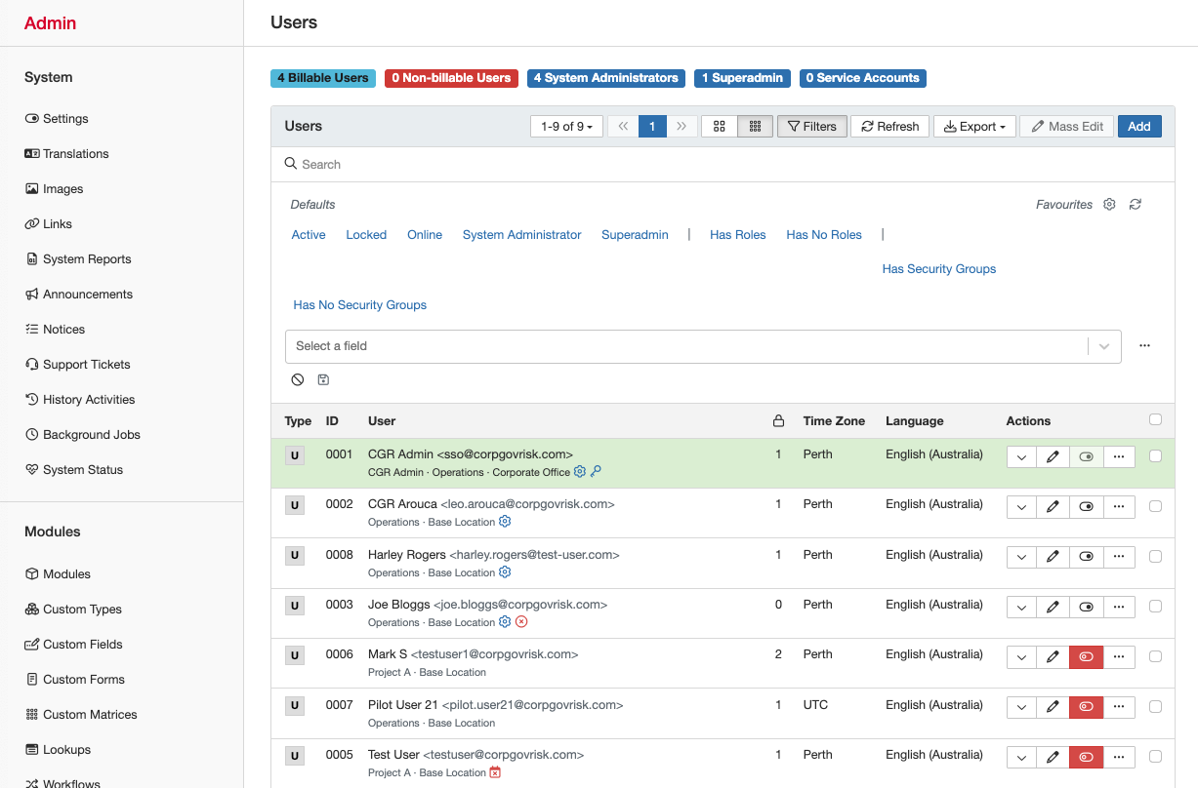Switch to compact grid view icon
The height and width of the screenshot is (788, 1198).
point(755,127)
